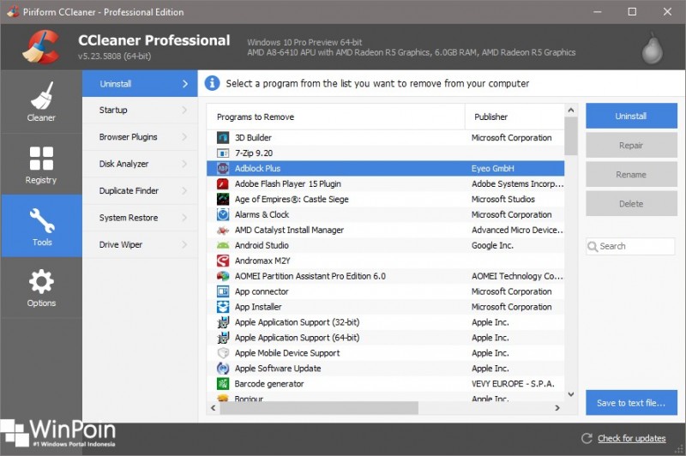This screenshot has width=686, height=456.
Task: Click the Android Studio icon
Action: [223, 245]
